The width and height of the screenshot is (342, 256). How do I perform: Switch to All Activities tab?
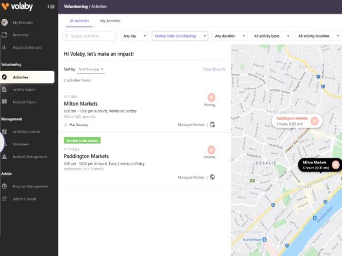(x=80, y=21)
